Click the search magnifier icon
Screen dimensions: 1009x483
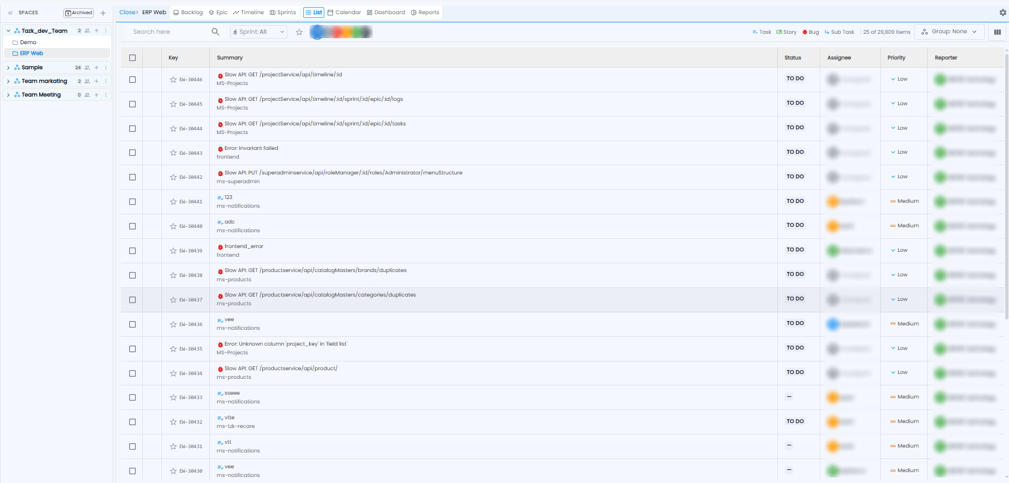(x=215, y=32)
